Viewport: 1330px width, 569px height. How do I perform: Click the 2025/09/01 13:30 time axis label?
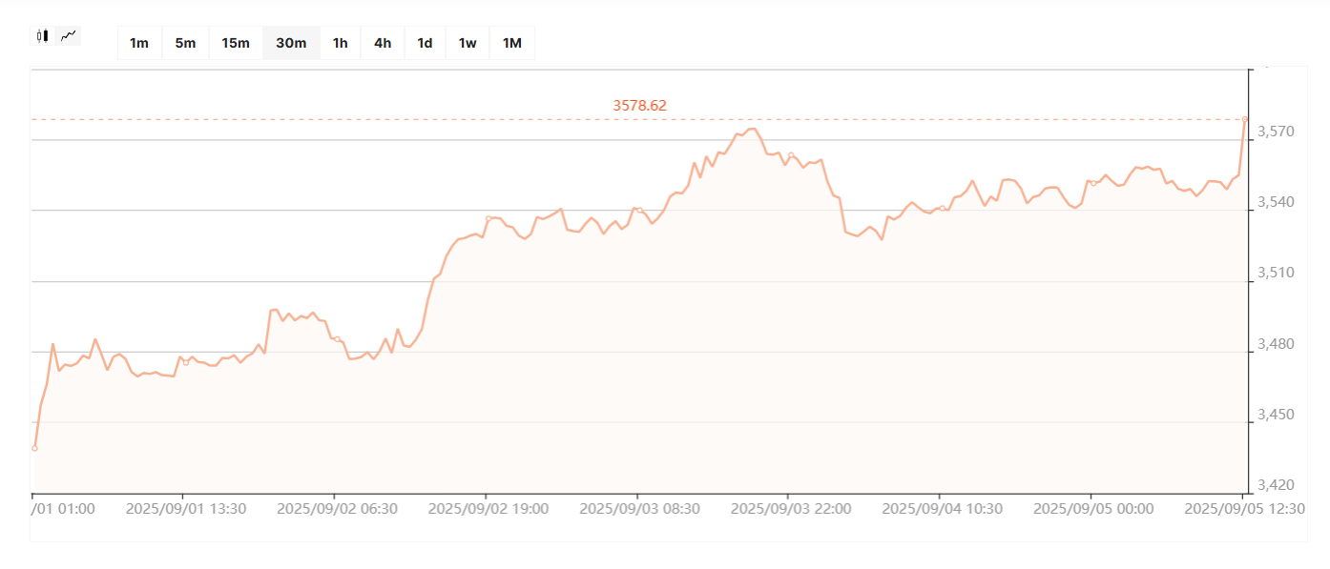186,509
